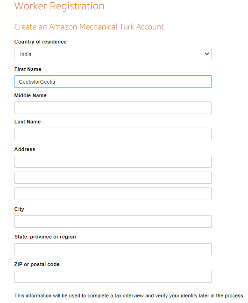Click the ZIP or postal code label

(37, 264)
